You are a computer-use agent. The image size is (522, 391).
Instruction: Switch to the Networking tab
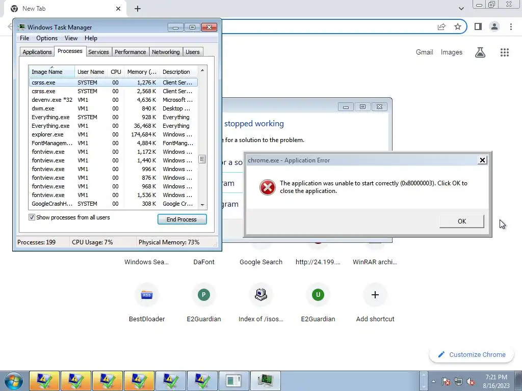[x=166, y=52]
